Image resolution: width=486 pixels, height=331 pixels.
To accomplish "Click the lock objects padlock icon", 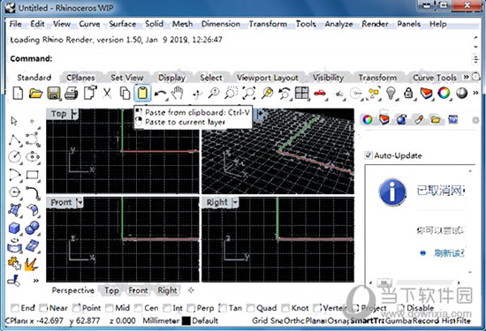I will pyautogui.click(x=408, y=93).
